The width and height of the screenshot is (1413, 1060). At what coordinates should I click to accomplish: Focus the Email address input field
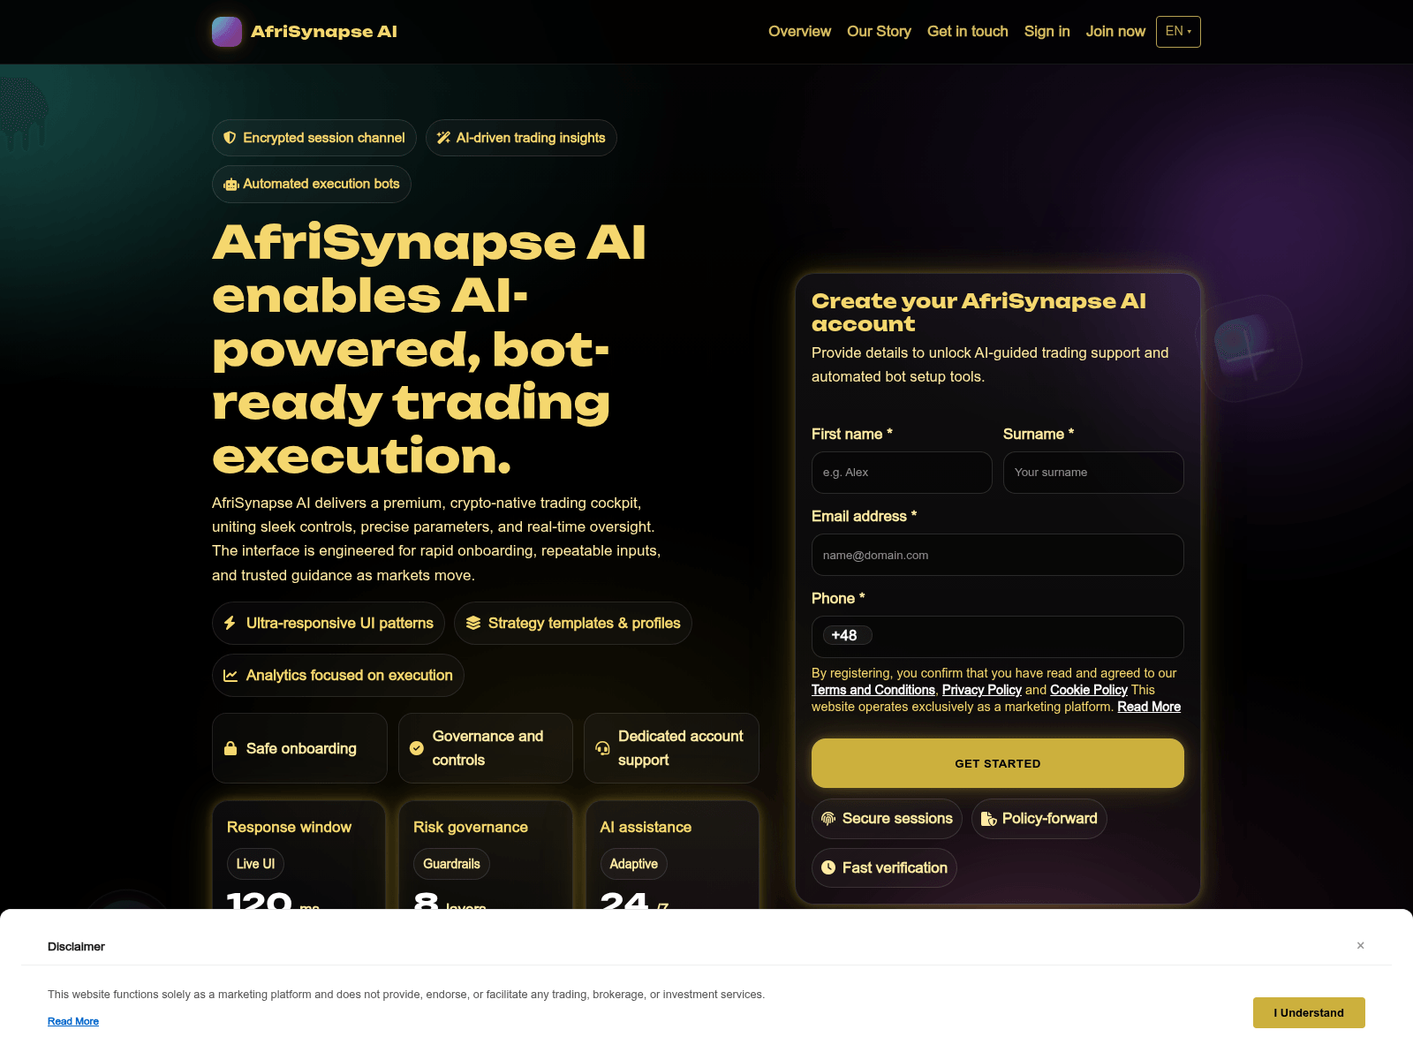(x=998, y=555)
